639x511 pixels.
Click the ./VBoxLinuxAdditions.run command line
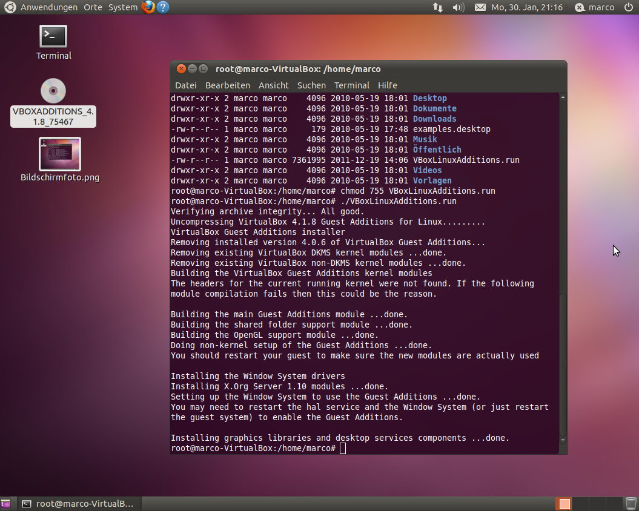coord(313,201)
